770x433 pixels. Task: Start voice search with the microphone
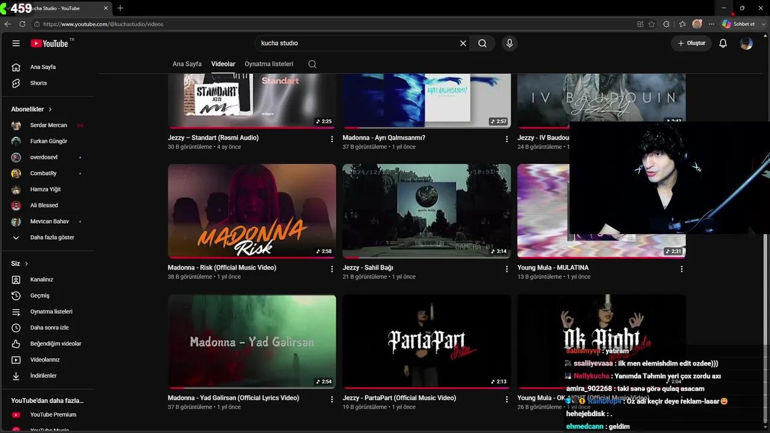[510, 43]
